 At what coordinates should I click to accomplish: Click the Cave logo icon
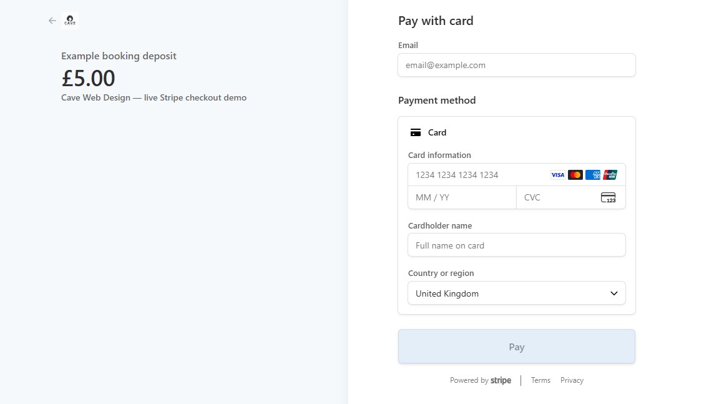click(x=70, y=21)
